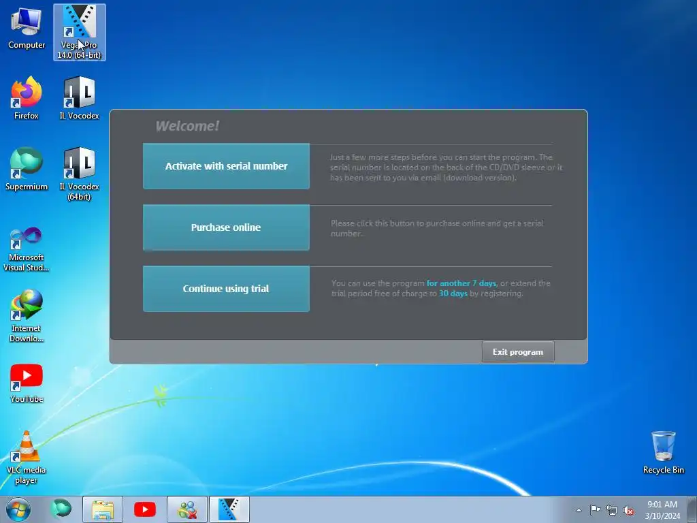Click Activate with serial number button
The width and height of the screenshot is (697, 523).
[x=226, y=166]
